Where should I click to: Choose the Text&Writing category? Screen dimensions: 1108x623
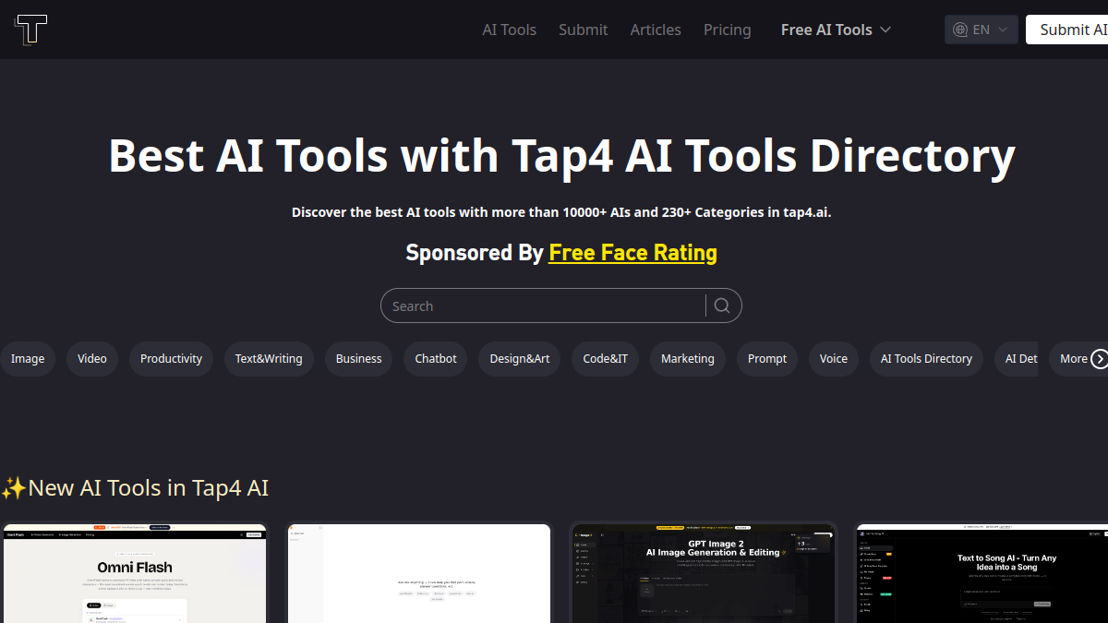coord(269,359)
